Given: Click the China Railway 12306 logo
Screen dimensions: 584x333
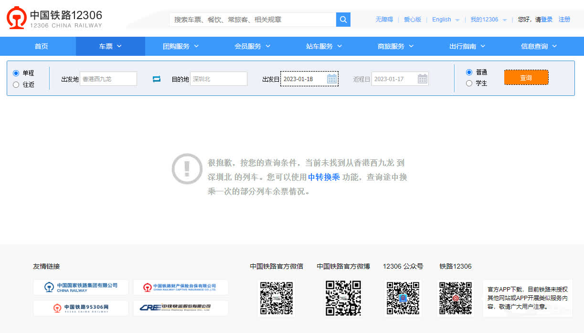Looking at the screenshot, I should click(x=54, y=19).
